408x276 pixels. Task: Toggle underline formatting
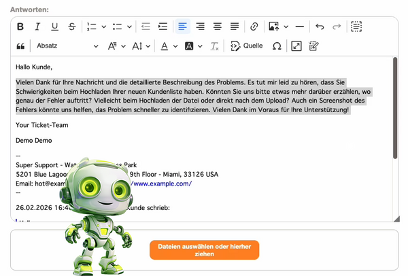[54, 27]
